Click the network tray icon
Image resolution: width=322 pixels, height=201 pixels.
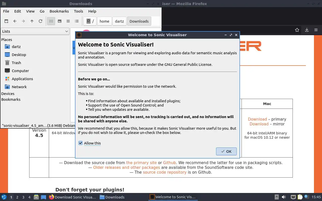pyautogui.click(x=293, y=197)
